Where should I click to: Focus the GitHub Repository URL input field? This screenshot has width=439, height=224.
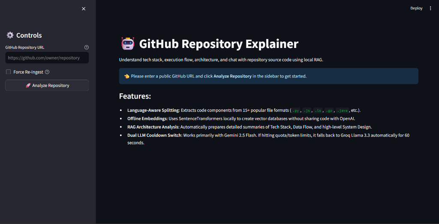pyautogui.click(x=47, y=58)
